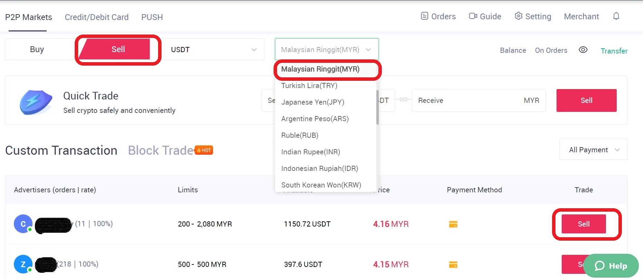This screenshot has height=279, width=643.
Task: Switch to the Buy tab
Action: pos(37,49)
